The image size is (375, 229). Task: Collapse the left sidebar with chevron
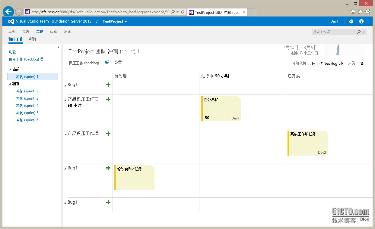point(58,47)
